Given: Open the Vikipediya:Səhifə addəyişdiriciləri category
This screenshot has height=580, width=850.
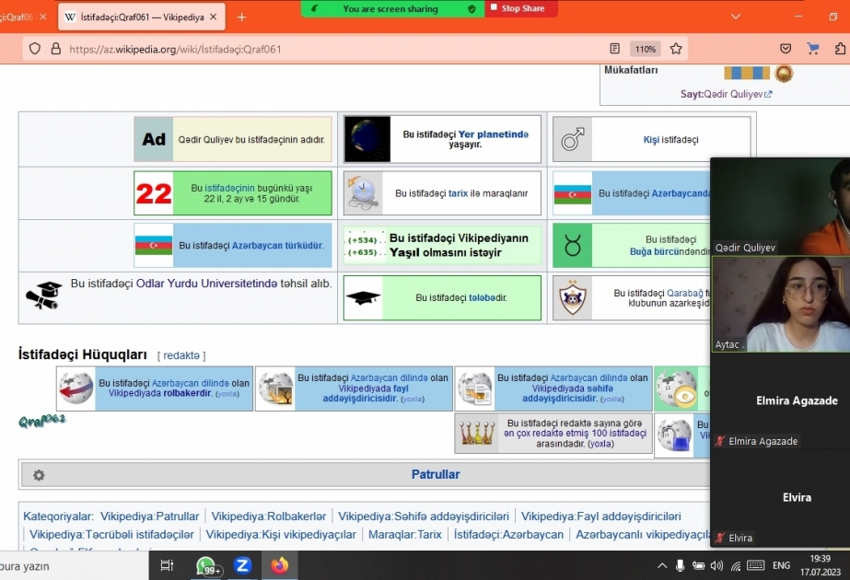Looking at the screenshot, I should tap(424, 516).
